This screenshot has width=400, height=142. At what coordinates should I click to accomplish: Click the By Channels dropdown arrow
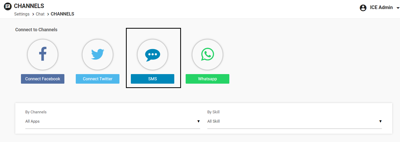[x=199, y=121]
